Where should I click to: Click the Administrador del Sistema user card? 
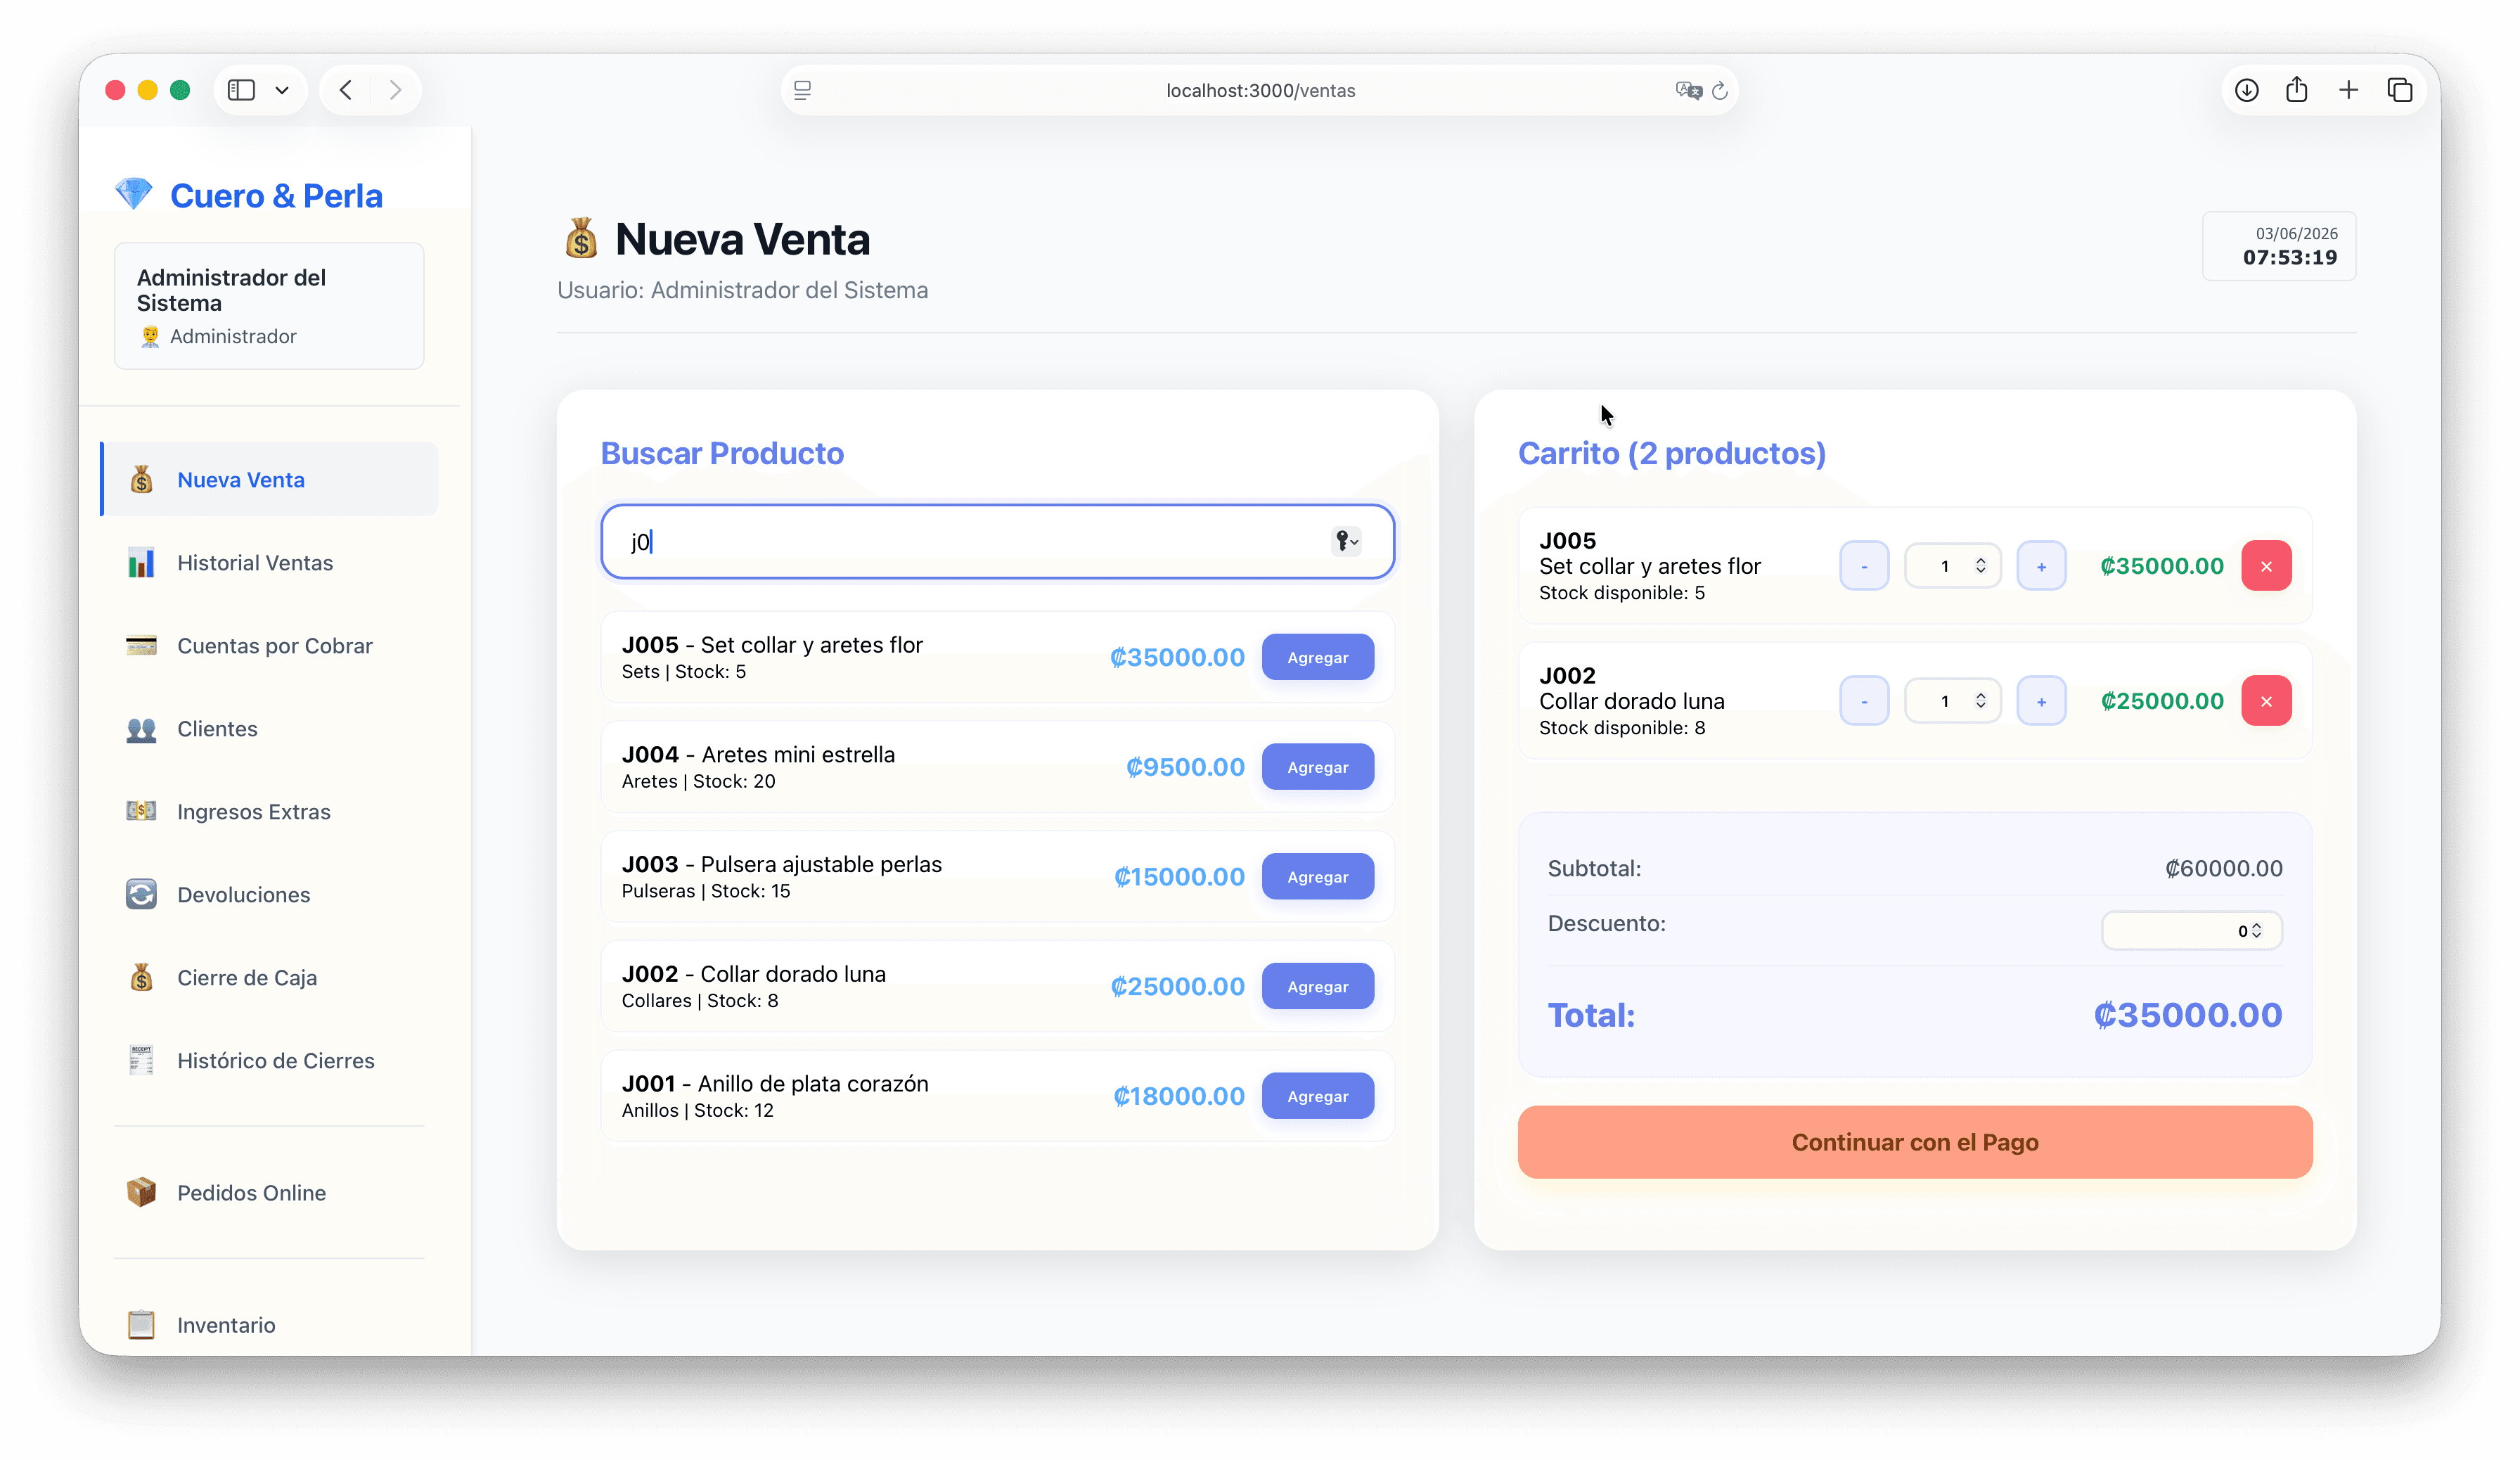pos(269,305)
